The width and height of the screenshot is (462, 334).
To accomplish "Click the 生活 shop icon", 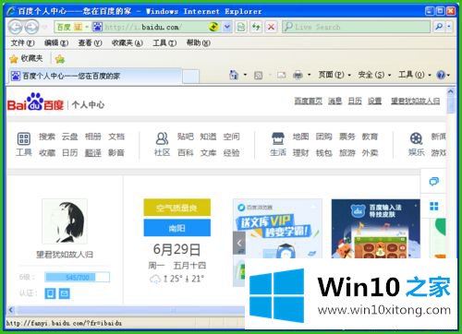I will click(x=278, y=138).
